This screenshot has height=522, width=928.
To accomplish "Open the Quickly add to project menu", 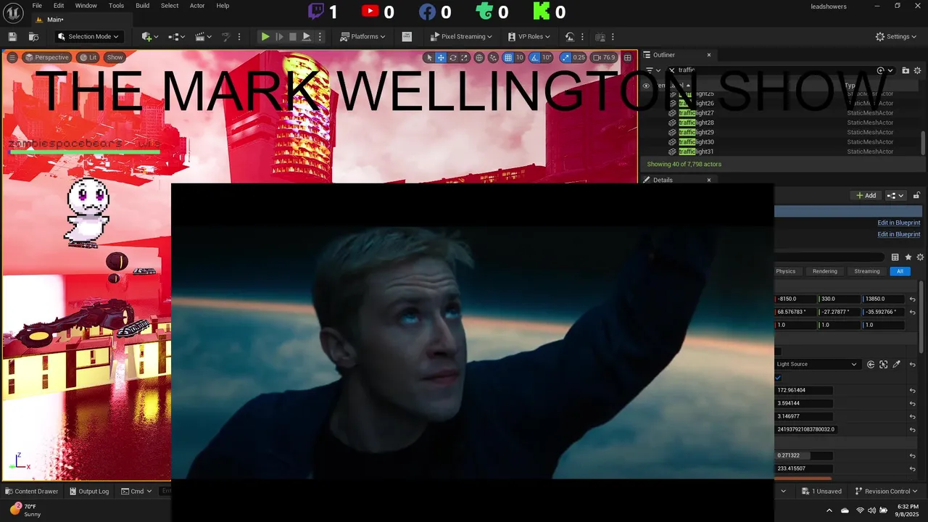I will (x=149, y=36).
